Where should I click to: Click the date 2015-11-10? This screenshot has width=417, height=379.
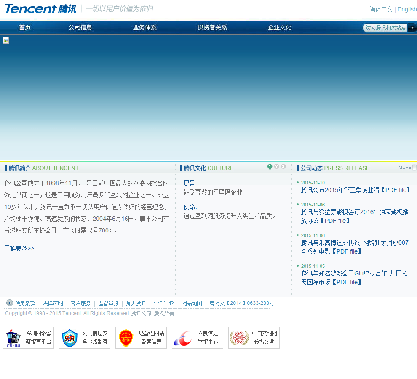313,183
